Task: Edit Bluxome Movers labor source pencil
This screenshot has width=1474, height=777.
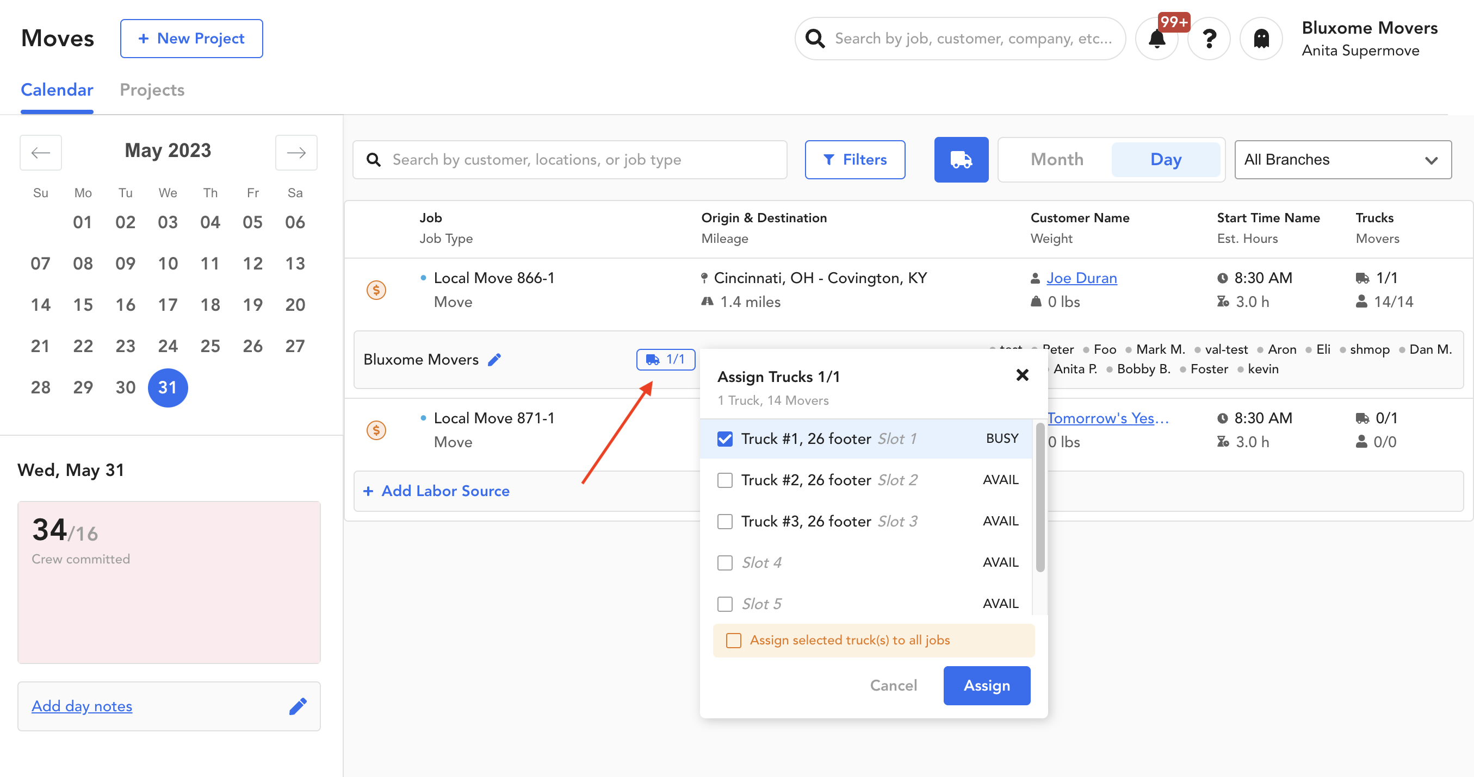Action: (x=494, y=360)
